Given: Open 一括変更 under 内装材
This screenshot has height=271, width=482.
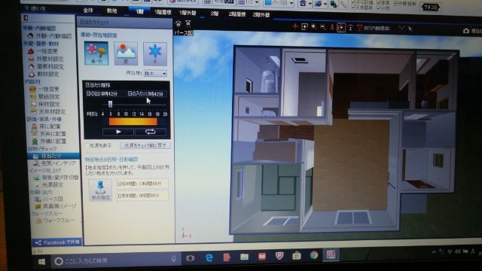Looking at the screenshot, I should (x=44, y=89).
